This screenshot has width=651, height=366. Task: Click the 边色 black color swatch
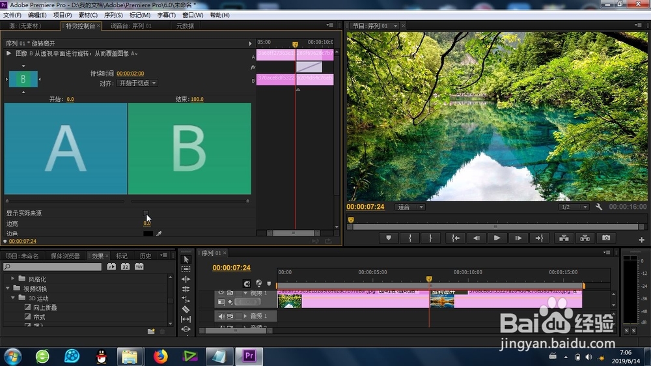[148, 234]
